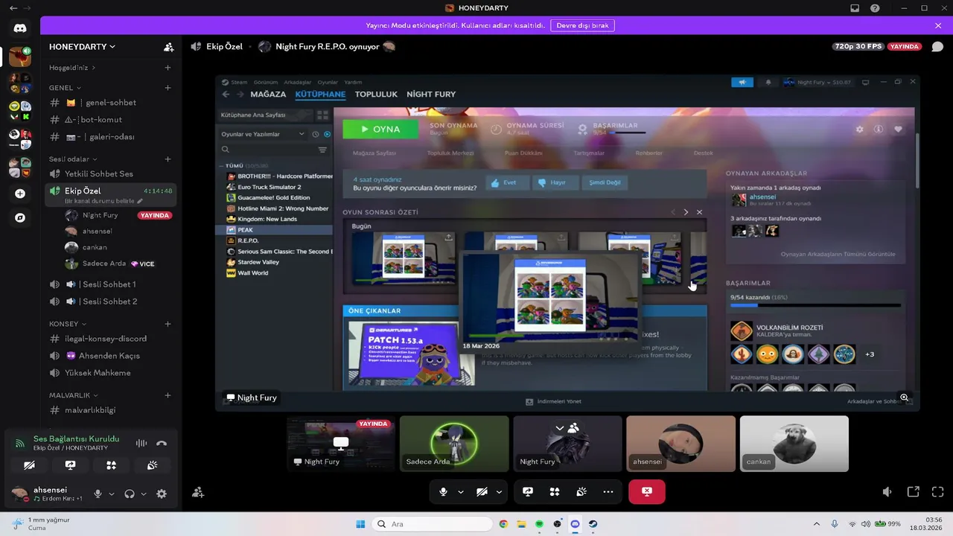Collapse the KONSEY category
The width and height of the screenshot is (953, 536).
(x=67, y=325)
